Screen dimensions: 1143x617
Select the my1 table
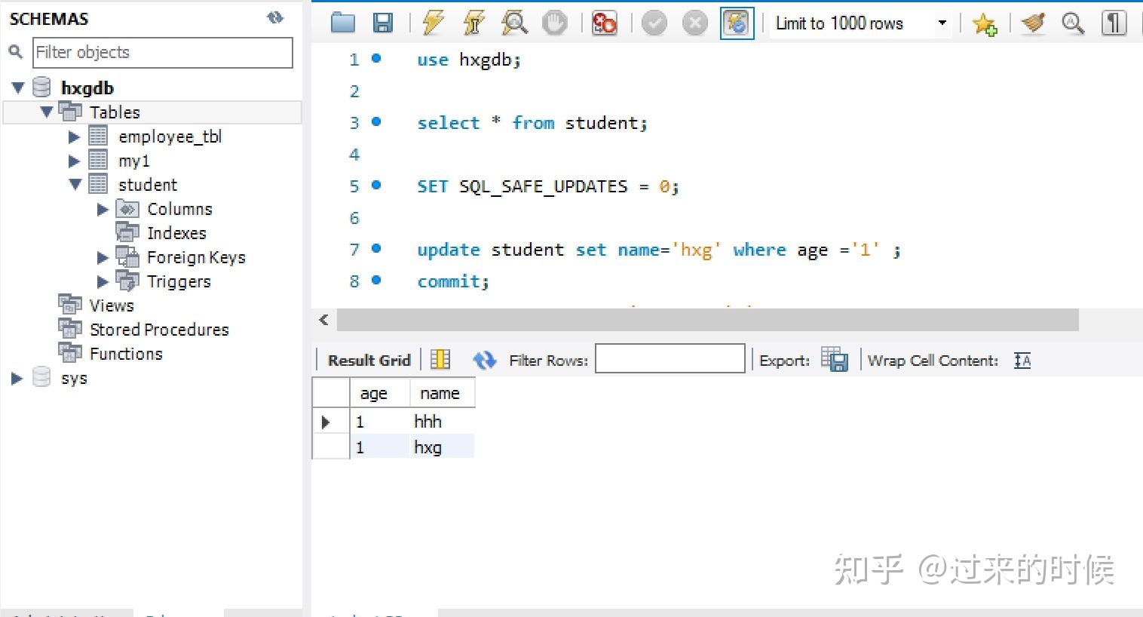pyautogui.click(x=134, y=161)
